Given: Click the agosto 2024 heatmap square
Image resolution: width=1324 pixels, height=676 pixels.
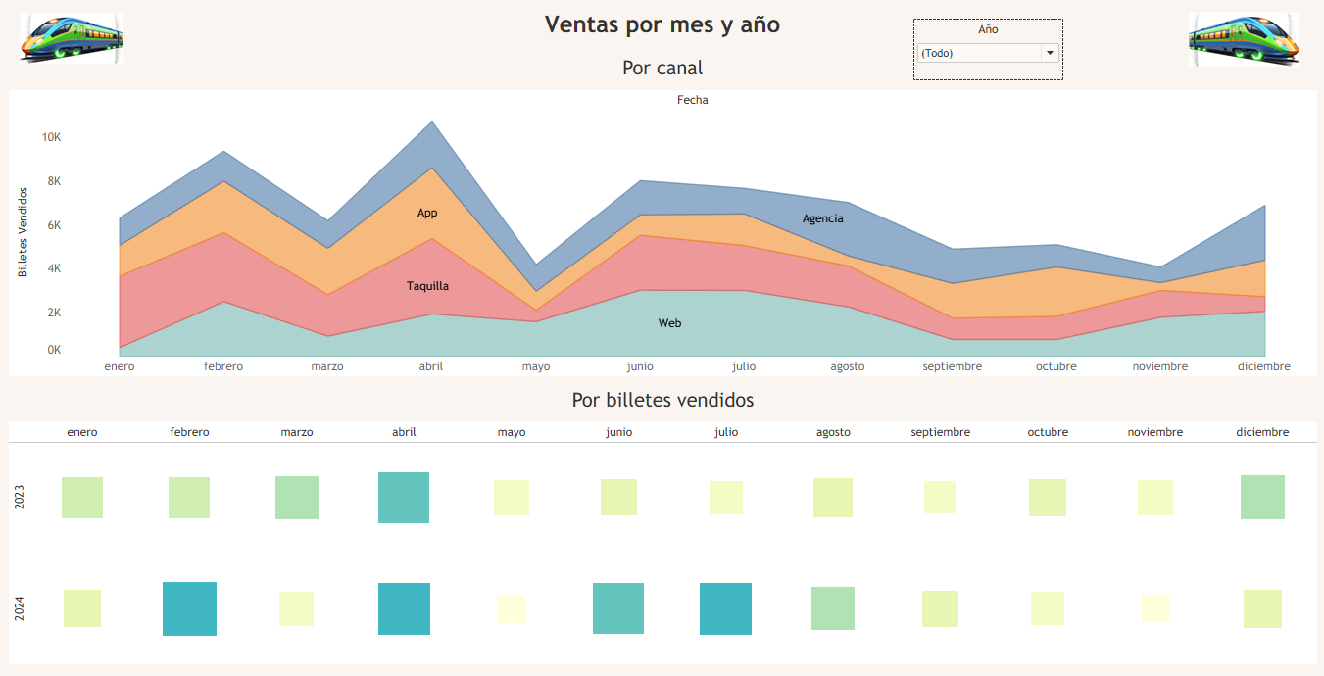Looking at the screenshot, I should pyautogui.click(x=833, y=608).
